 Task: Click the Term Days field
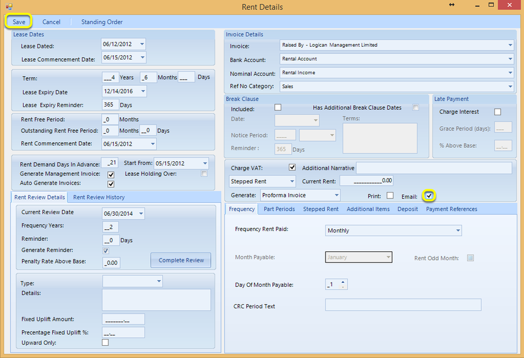pyautogui.click(x=186, y=78)
